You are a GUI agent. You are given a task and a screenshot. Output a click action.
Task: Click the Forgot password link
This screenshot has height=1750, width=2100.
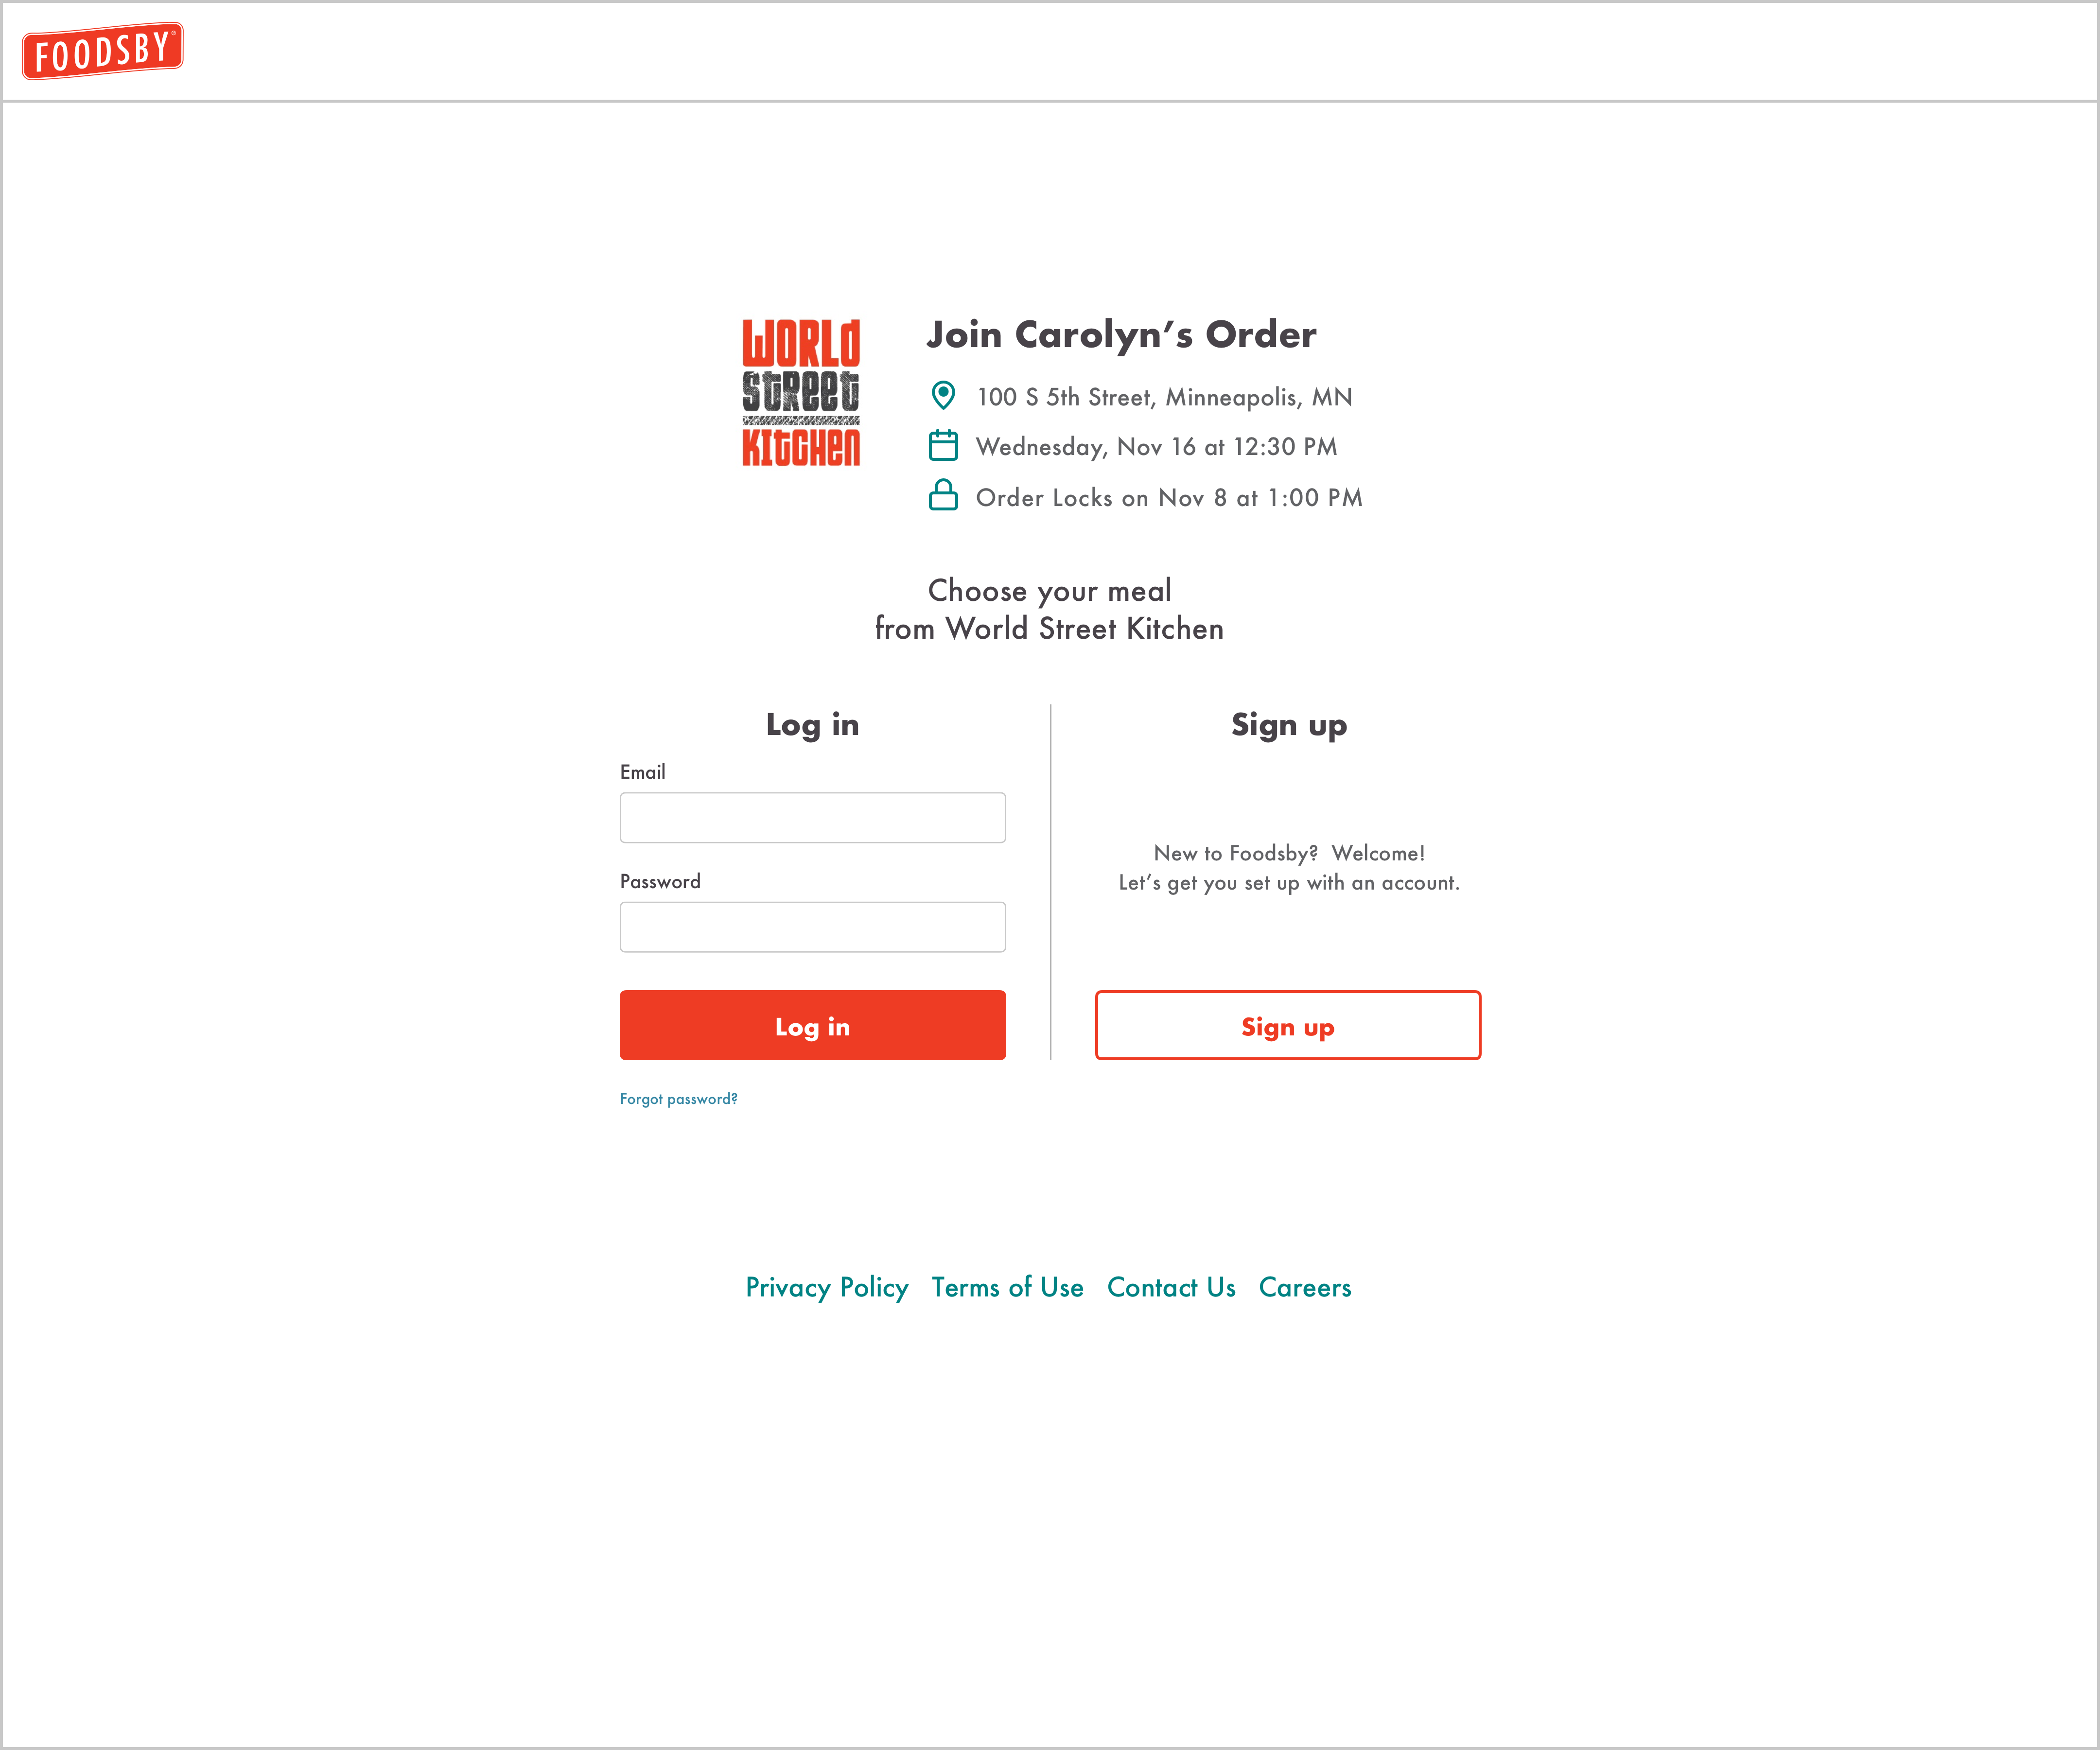coord(679,1098)
